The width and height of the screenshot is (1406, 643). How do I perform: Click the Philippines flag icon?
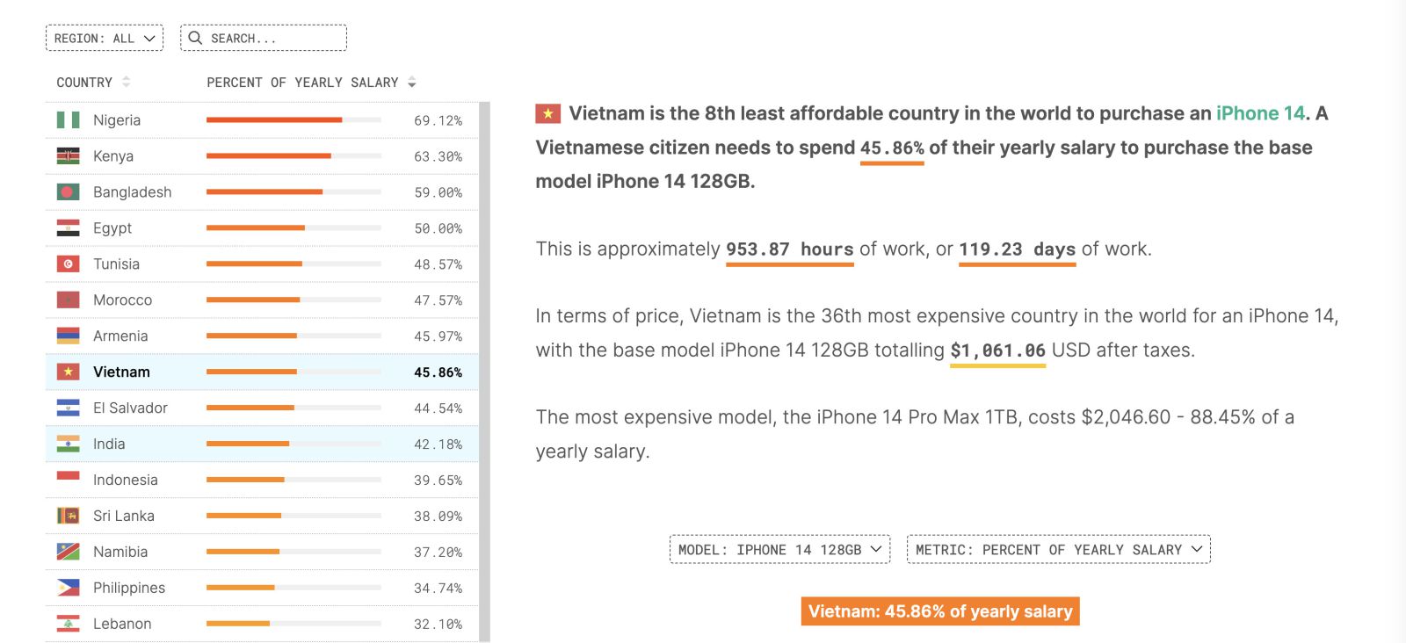pos(70,588)
